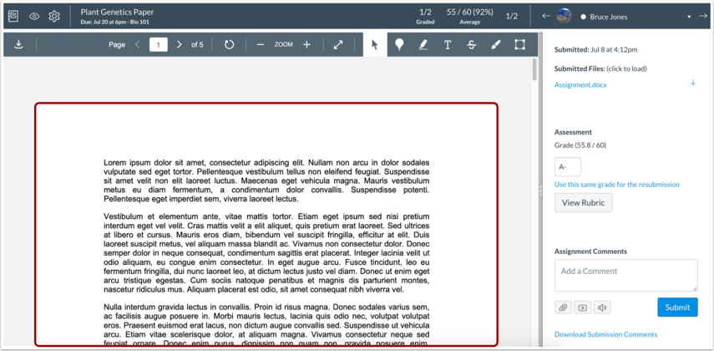The width and height of the screenshot is (714, 351).
Task: Open the Assignment.docx submitted file
Action: (580, 84)
